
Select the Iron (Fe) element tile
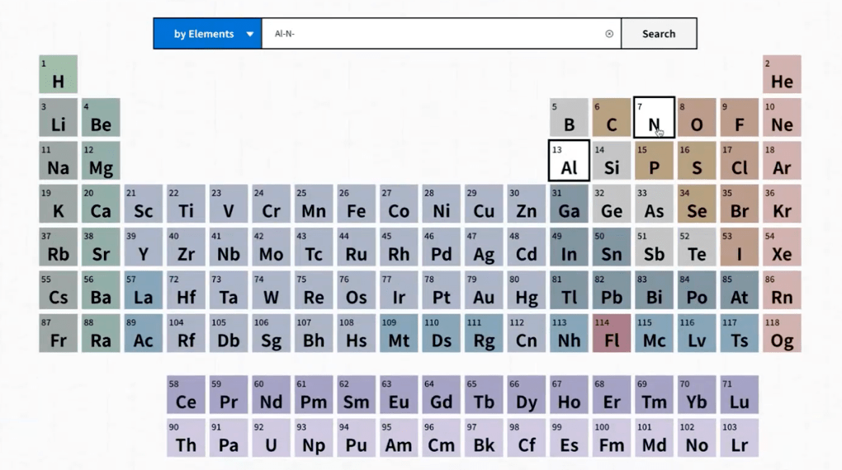tap(356, 204)
